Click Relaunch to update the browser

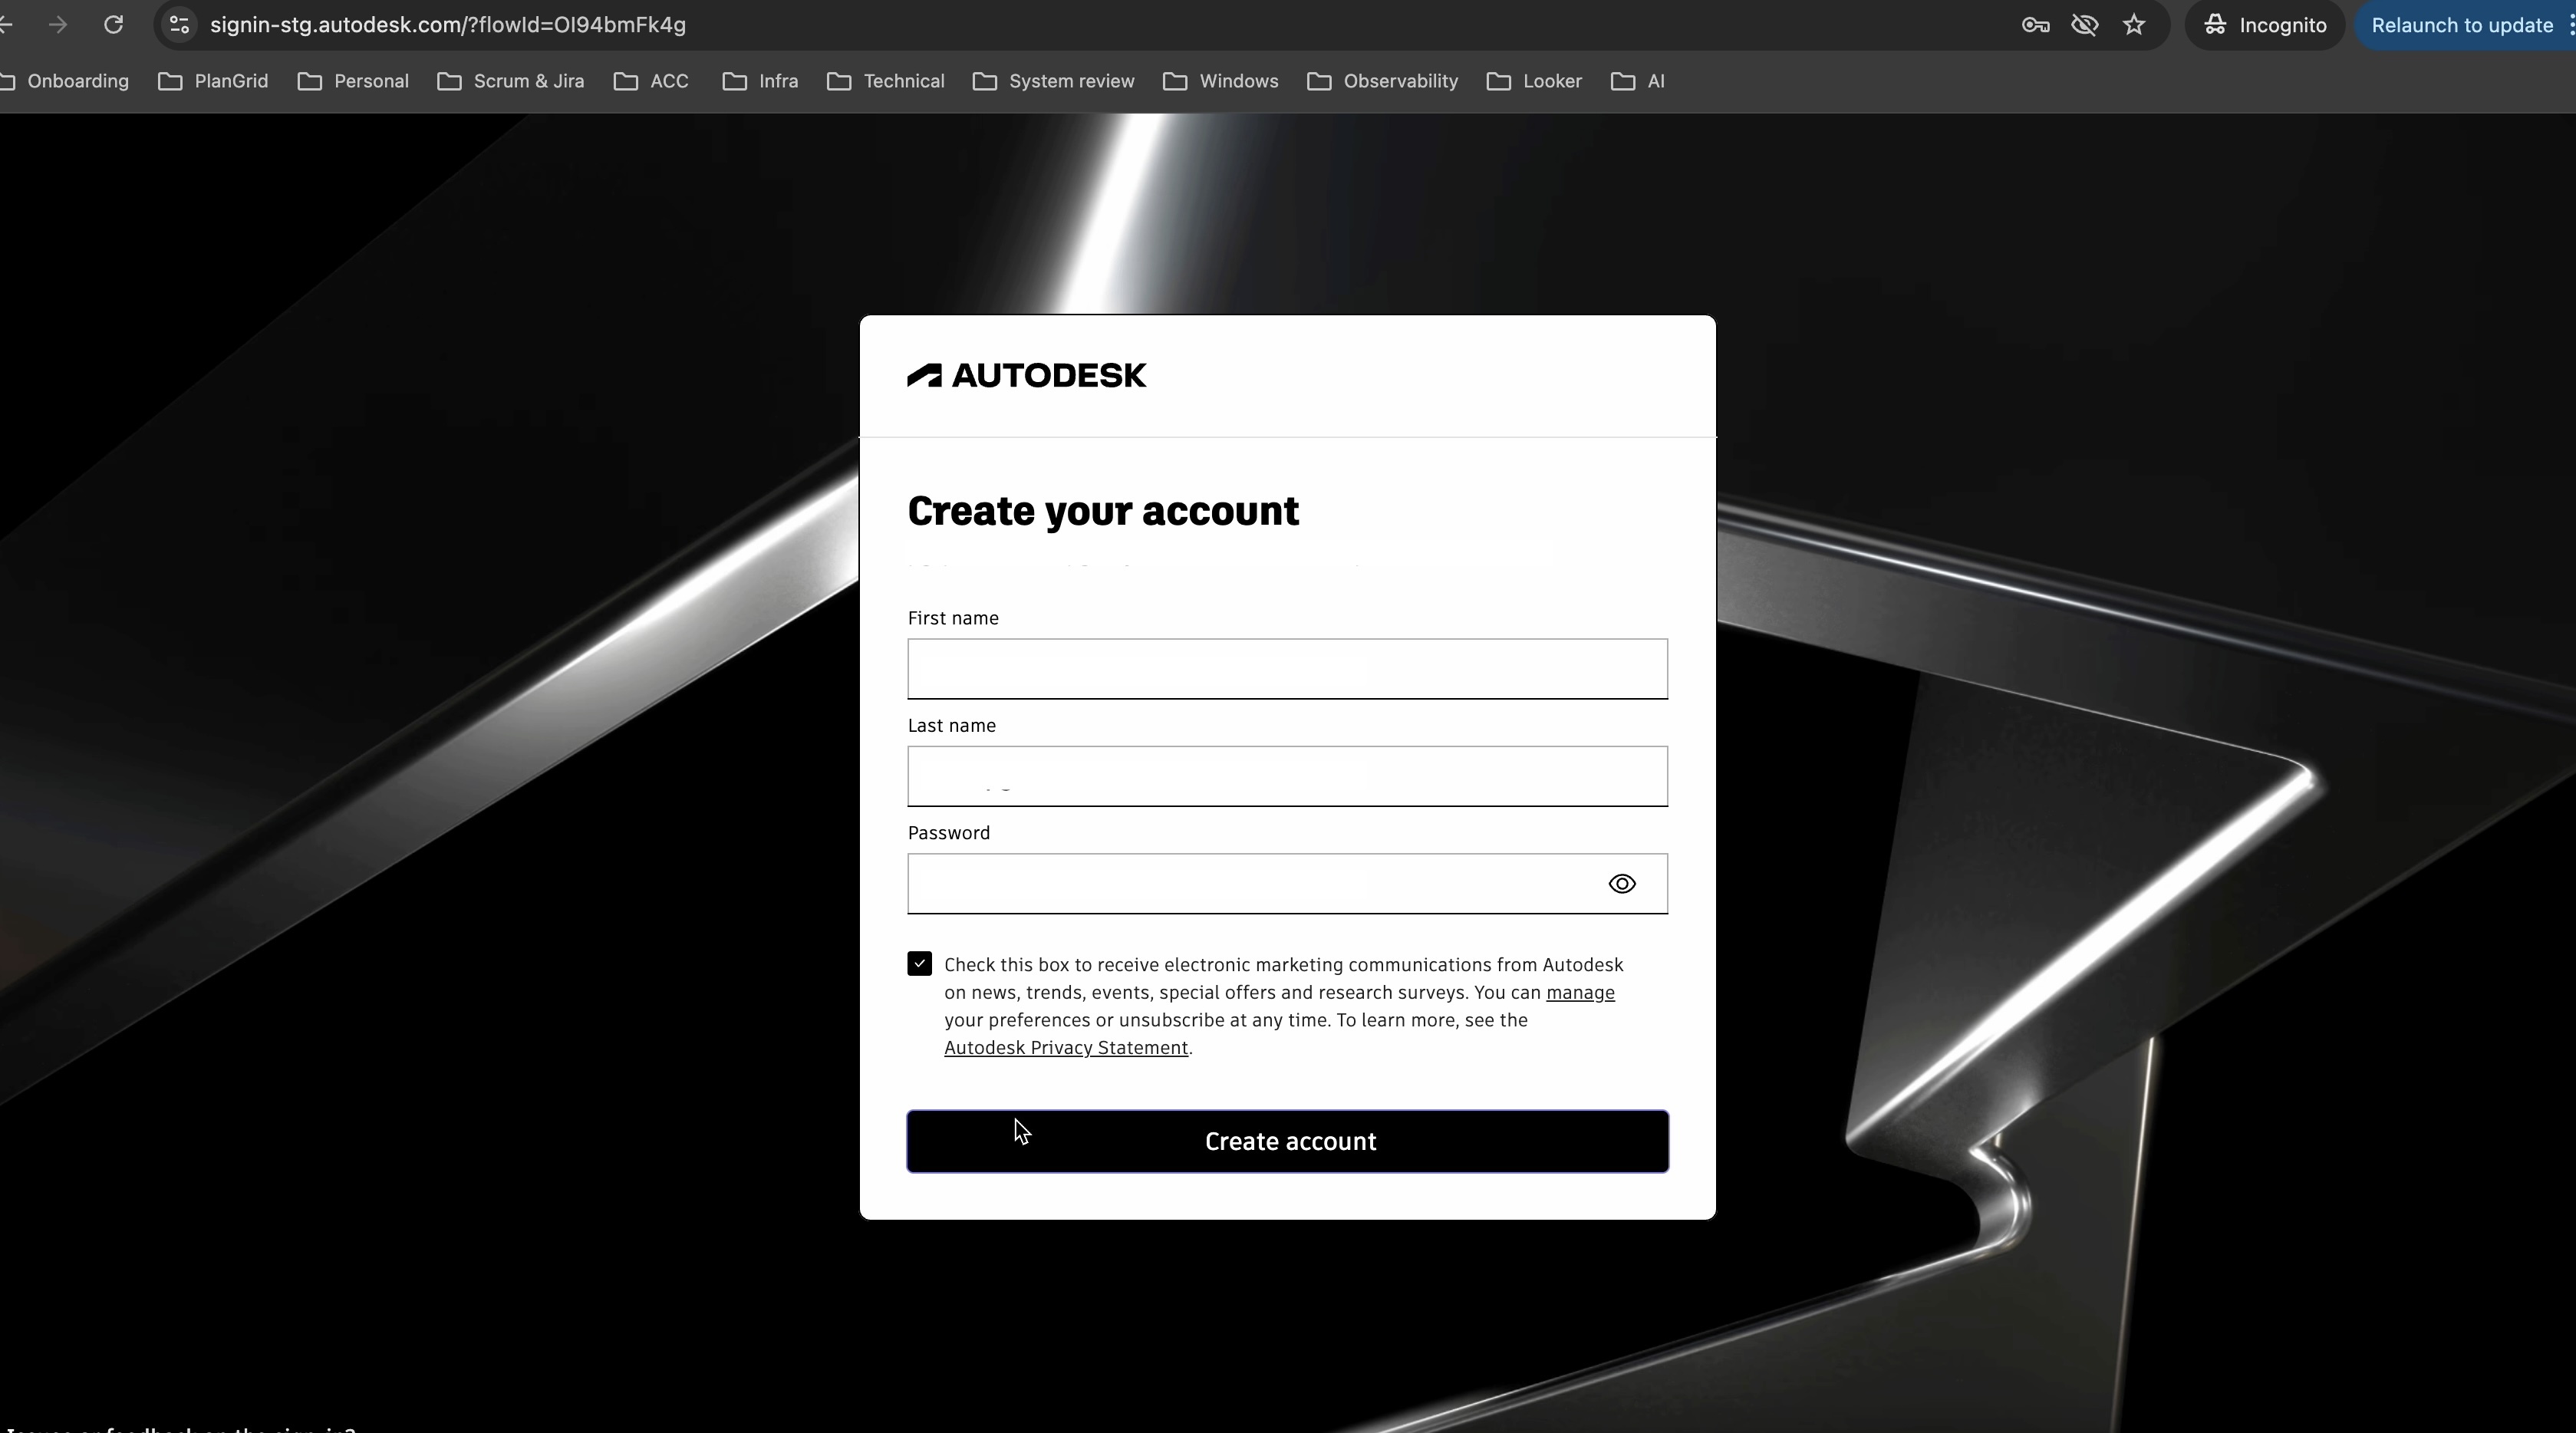click(2460, 24)
